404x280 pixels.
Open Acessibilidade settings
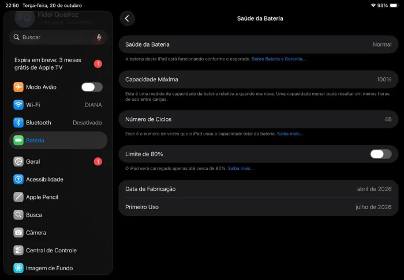58,179
